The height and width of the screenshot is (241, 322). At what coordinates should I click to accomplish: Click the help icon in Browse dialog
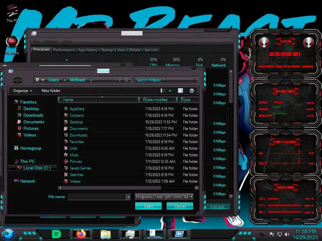(x=192, y=91)
